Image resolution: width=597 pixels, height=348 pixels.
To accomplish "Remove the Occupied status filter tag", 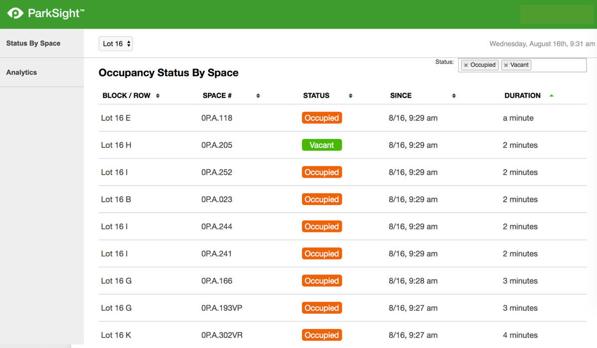I will pos(466,65).
